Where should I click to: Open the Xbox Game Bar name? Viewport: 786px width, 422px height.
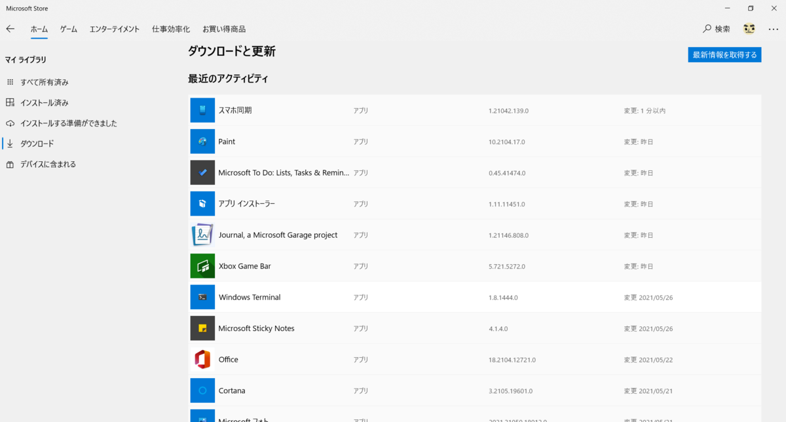[x=244, y=266]
